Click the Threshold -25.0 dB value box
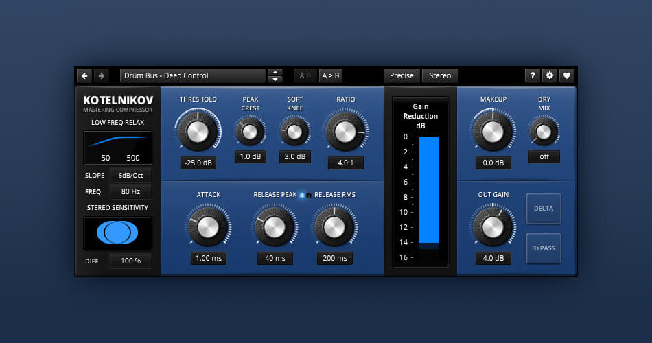The width and height of the screenshot is (652, 343). coord(198,163)
